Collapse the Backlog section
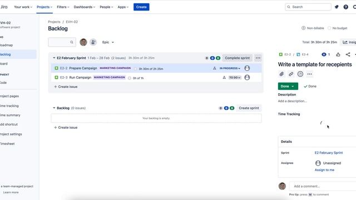 tap(54, 108)
